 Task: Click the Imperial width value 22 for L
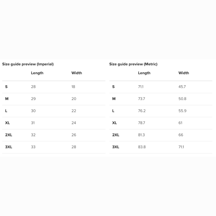(74, 111)
